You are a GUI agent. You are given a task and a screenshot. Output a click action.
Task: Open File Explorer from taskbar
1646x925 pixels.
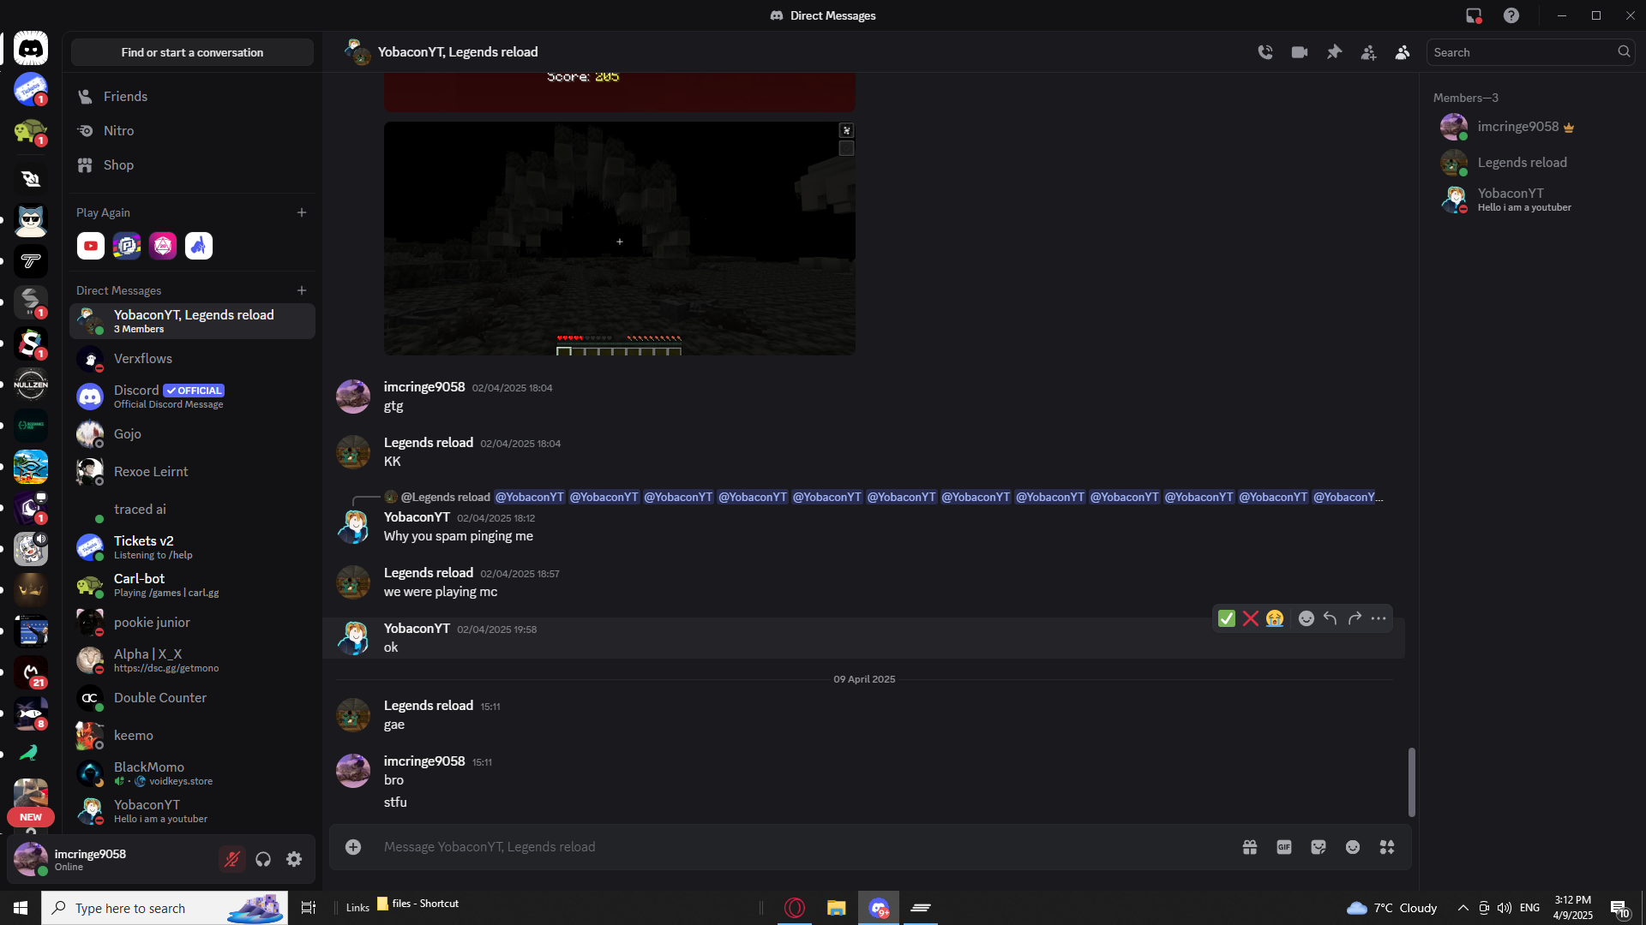pyautogui.click(x=836, y=908)
